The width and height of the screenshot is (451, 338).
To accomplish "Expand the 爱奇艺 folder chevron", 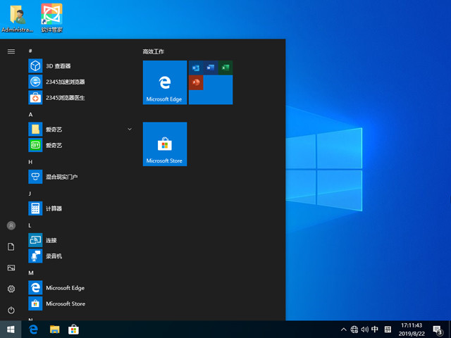I will click(130, 130).
